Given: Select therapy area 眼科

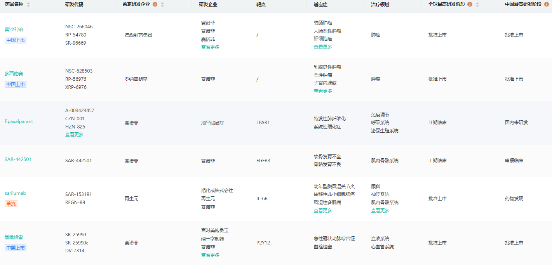Looking at the screenshot, I should tap(376, 187).
